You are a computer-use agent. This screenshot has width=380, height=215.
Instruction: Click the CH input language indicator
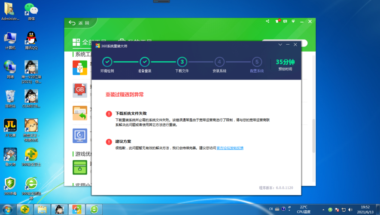coord(271,209)
